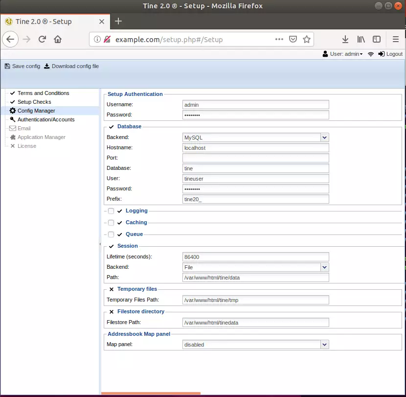The image size is (406, 397).
Task: Enable the Caching section checkbox
Action: 111,223
